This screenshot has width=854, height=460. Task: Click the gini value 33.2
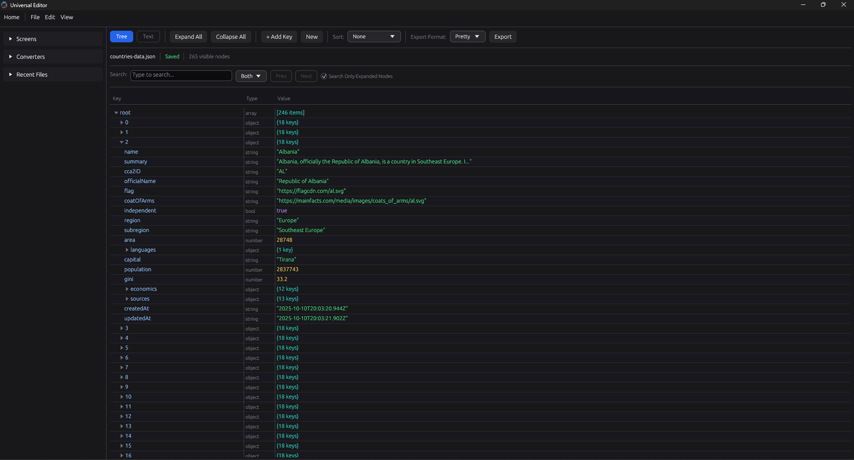(x=282, y=279)
